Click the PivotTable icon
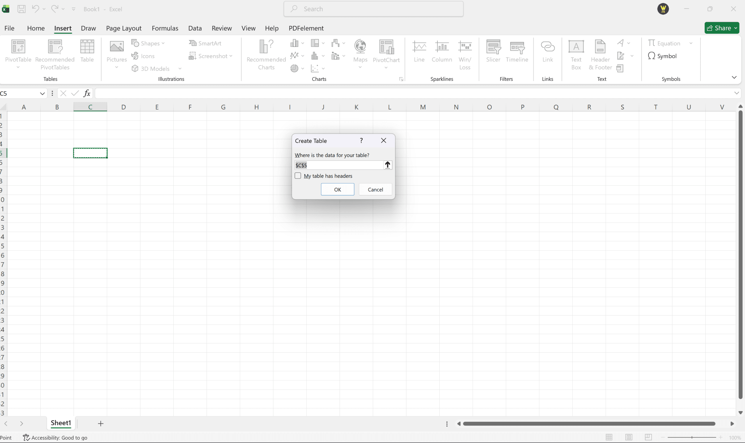The width and height of the screenshot is (745, 443). point(18,47)
